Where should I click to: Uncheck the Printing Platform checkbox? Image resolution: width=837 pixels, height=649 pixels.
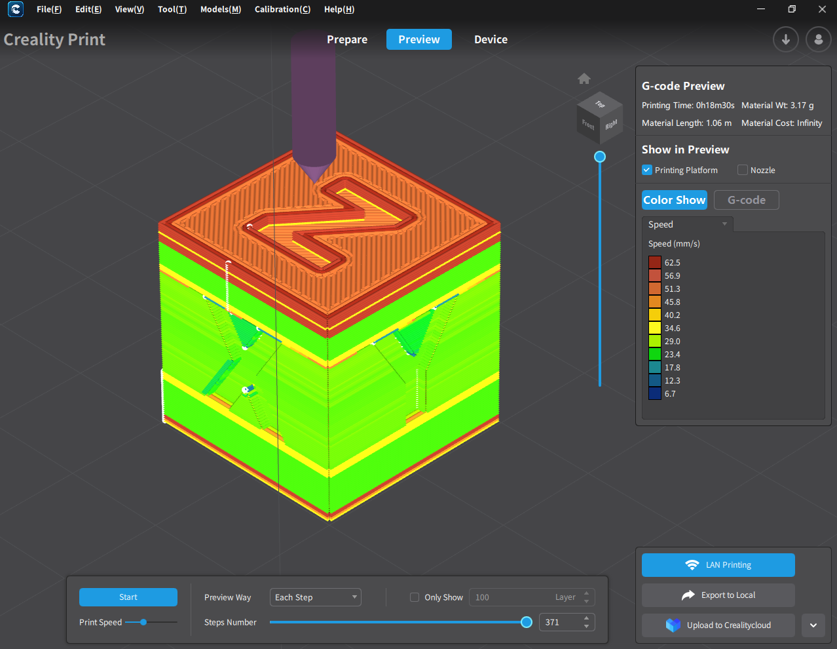click(x=647, y=170)
